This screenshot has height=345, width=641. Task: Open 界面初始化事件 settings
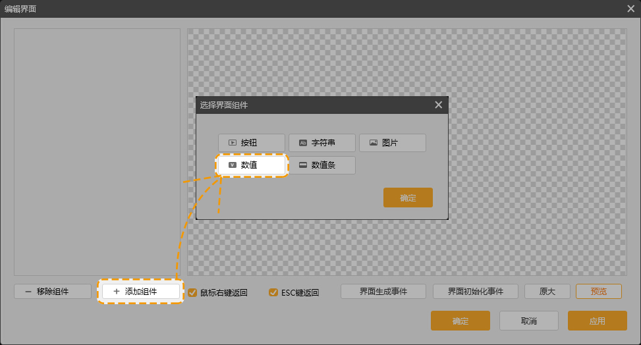click(x=476, y=291)
